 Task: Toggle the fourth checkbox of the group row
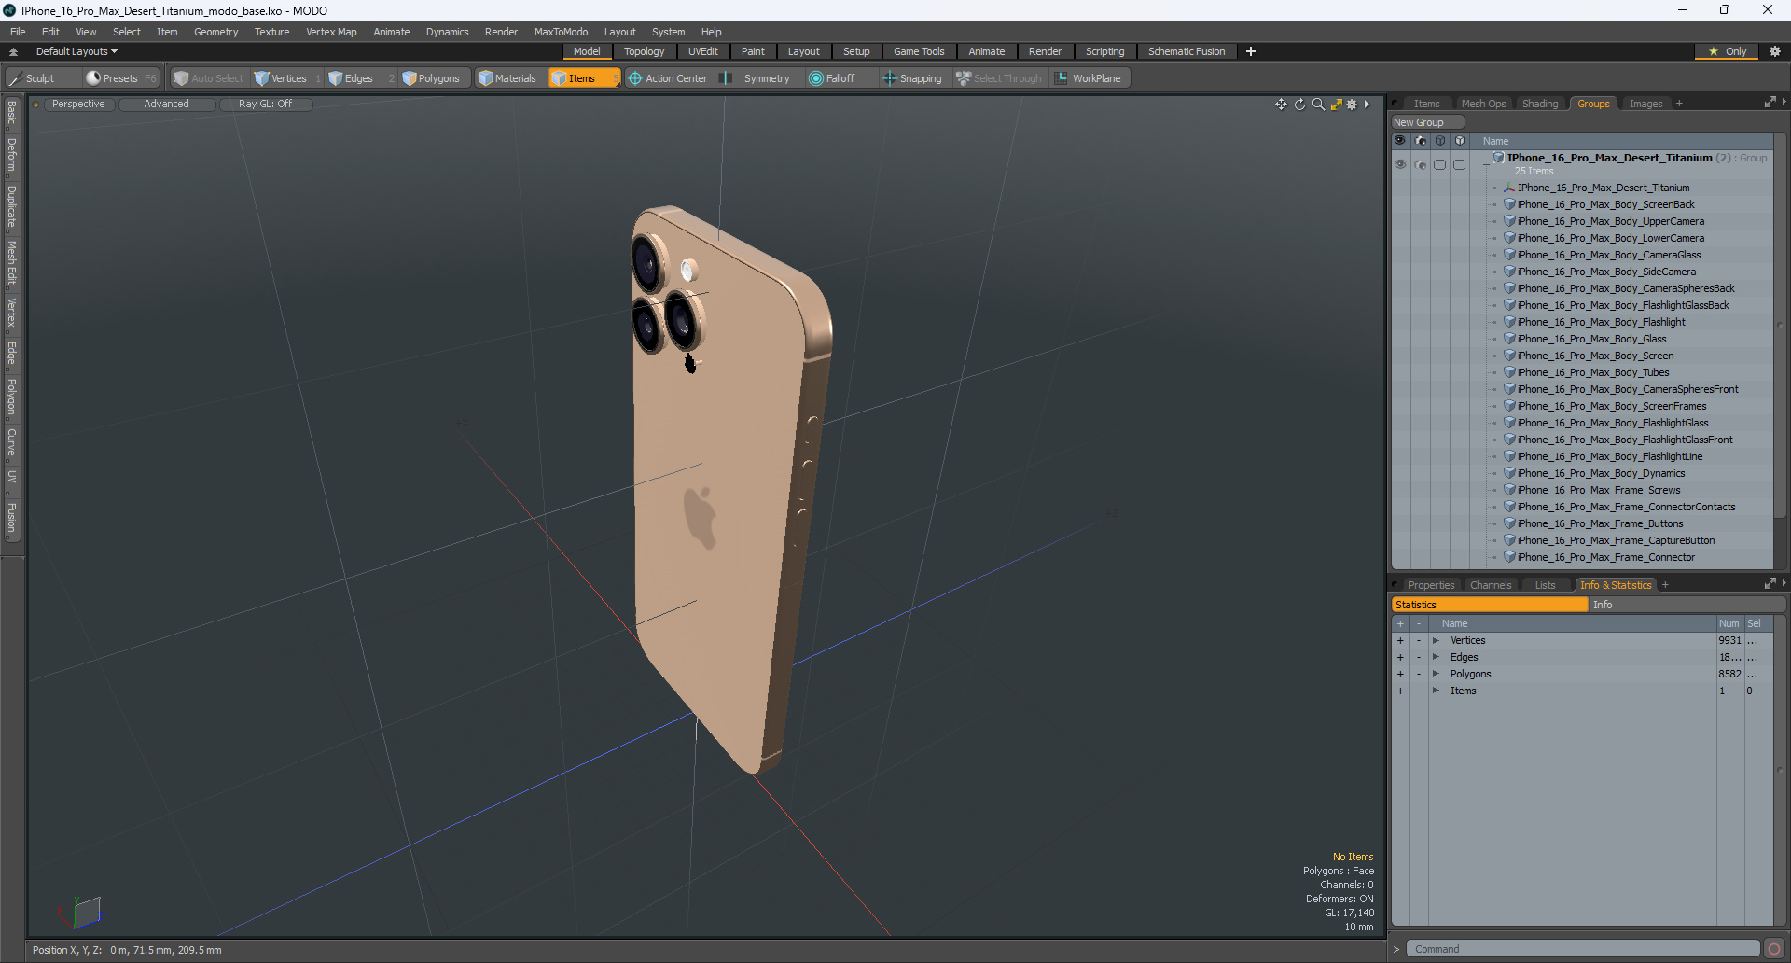click(1460, 164)
